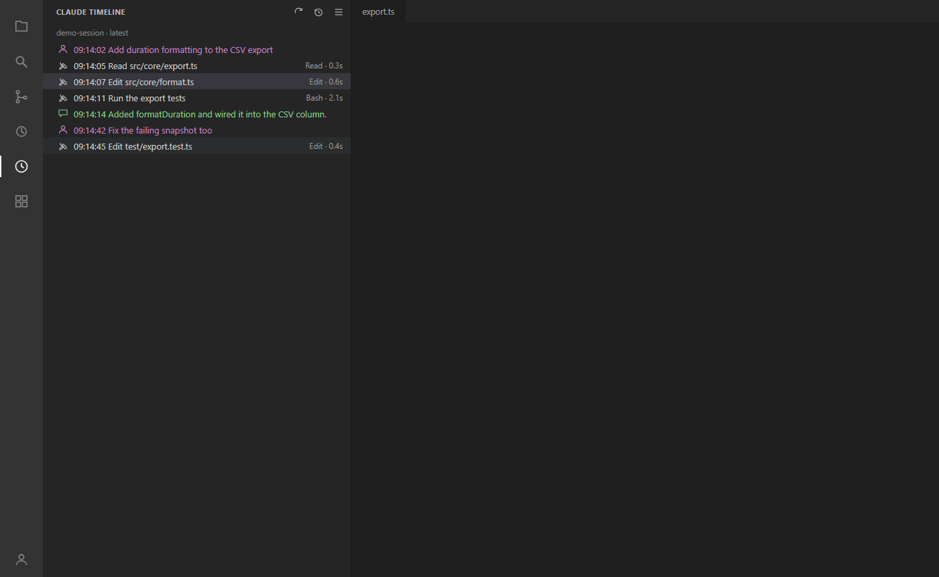Click the empty editor area of export.ts

coord(645,300)
